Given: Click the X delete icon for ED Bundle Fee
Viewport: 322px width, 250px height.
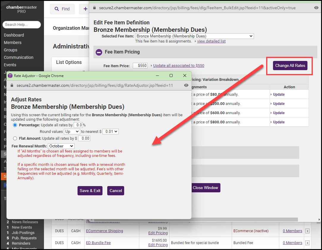Looking at the screenshot, I should [x=307, y=243].
